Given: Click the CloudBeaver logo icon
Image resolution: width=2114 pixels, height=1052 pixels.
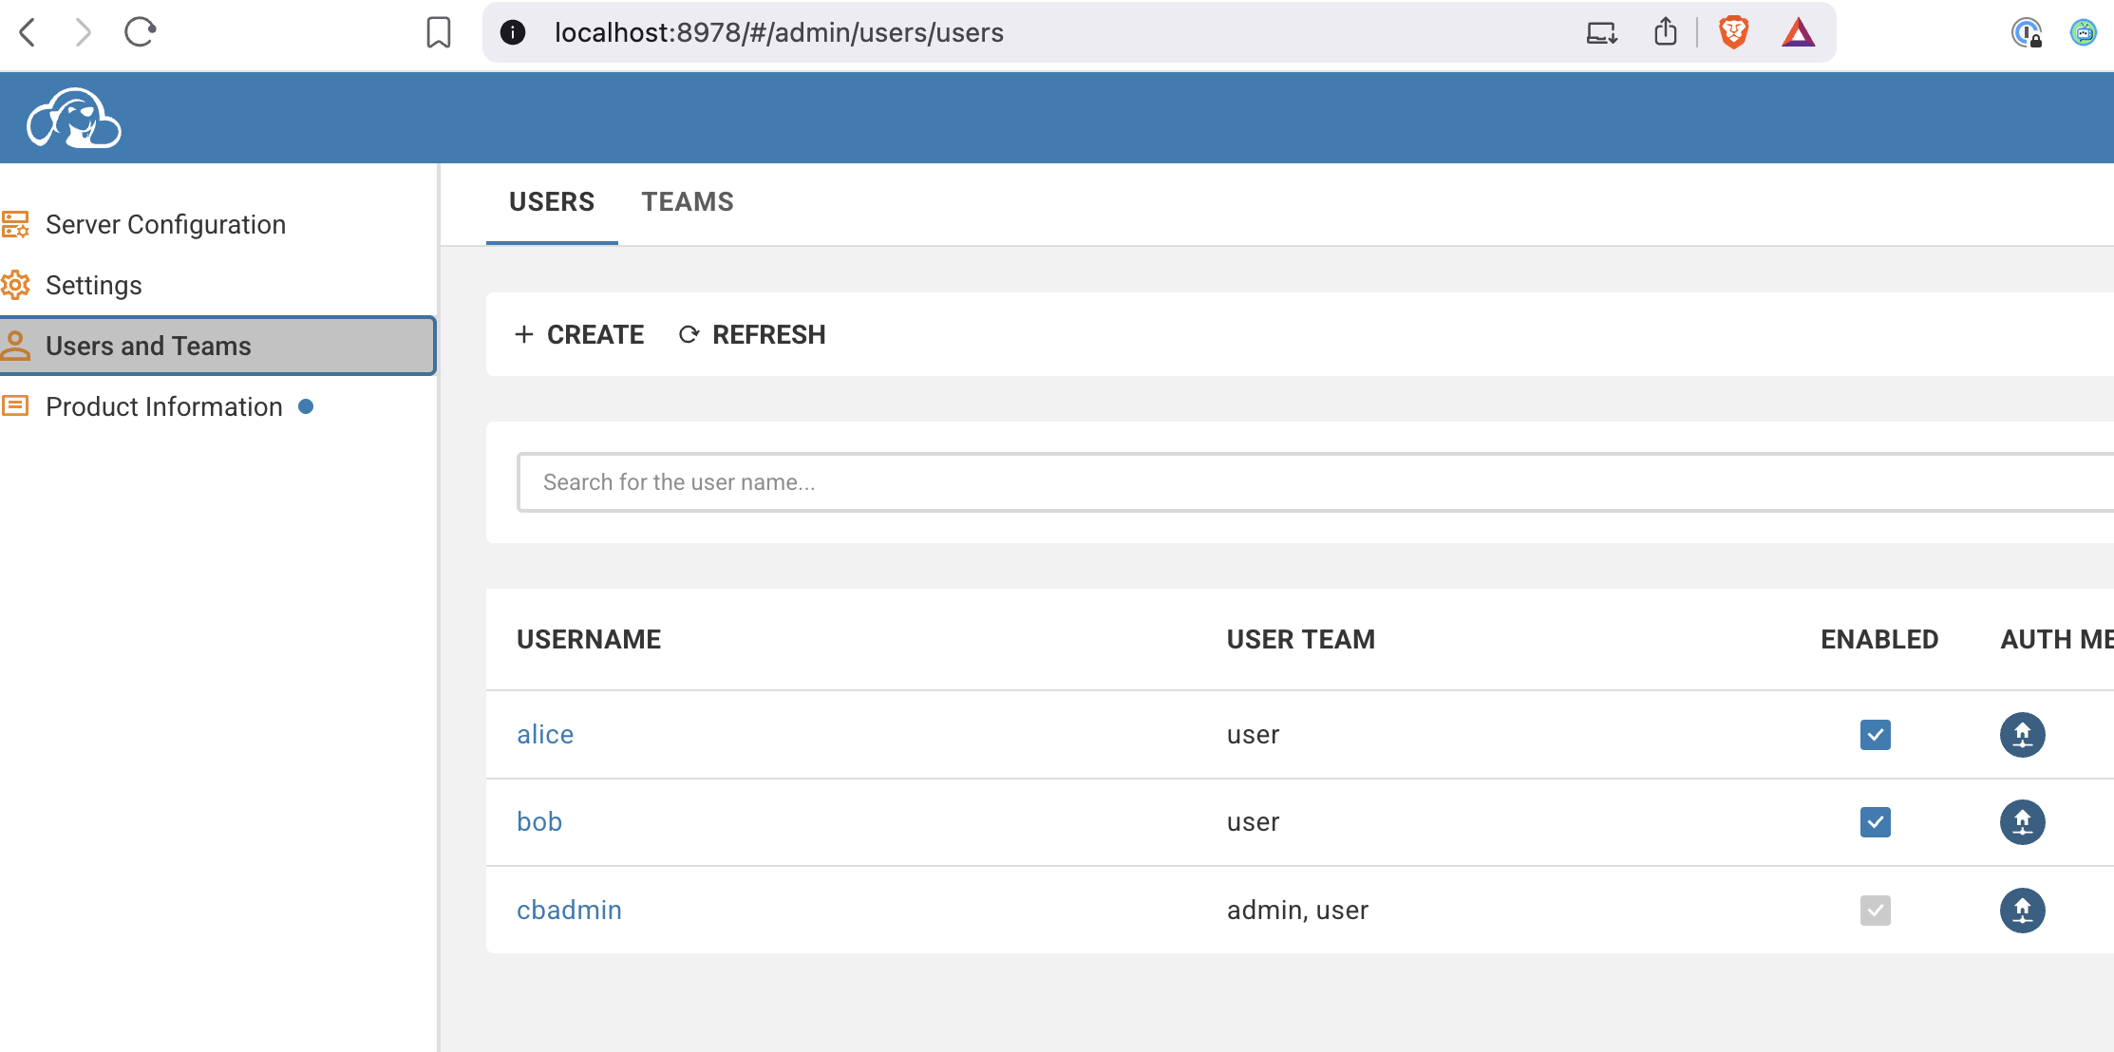Looking at the screenshot, I should (74, 118).
